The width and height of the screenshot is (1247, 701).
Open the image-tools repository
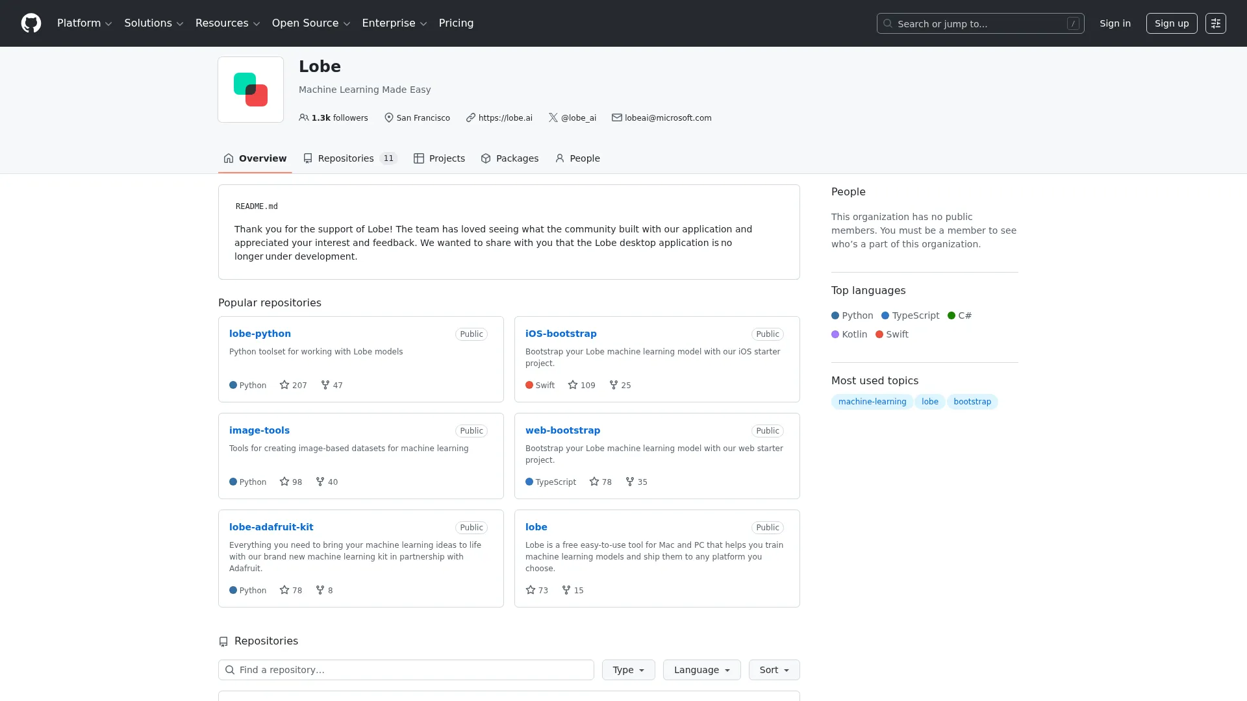[x=259, y=430]
